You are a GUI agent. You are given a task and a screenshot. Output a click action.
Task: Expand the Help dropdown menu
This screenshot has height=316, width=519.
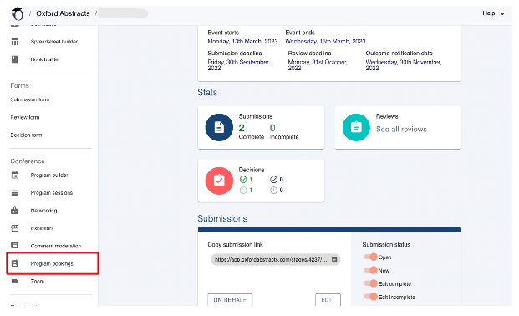[x=494, y=13]
